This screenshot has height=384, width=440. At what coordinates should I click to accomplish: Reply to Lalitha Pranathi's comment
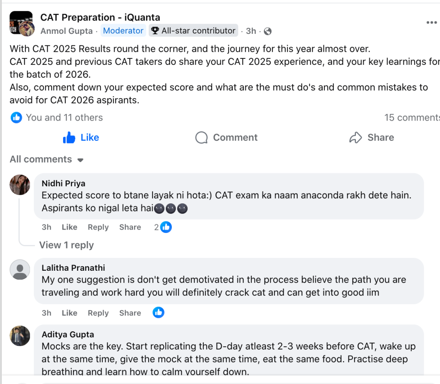point(98,312)
